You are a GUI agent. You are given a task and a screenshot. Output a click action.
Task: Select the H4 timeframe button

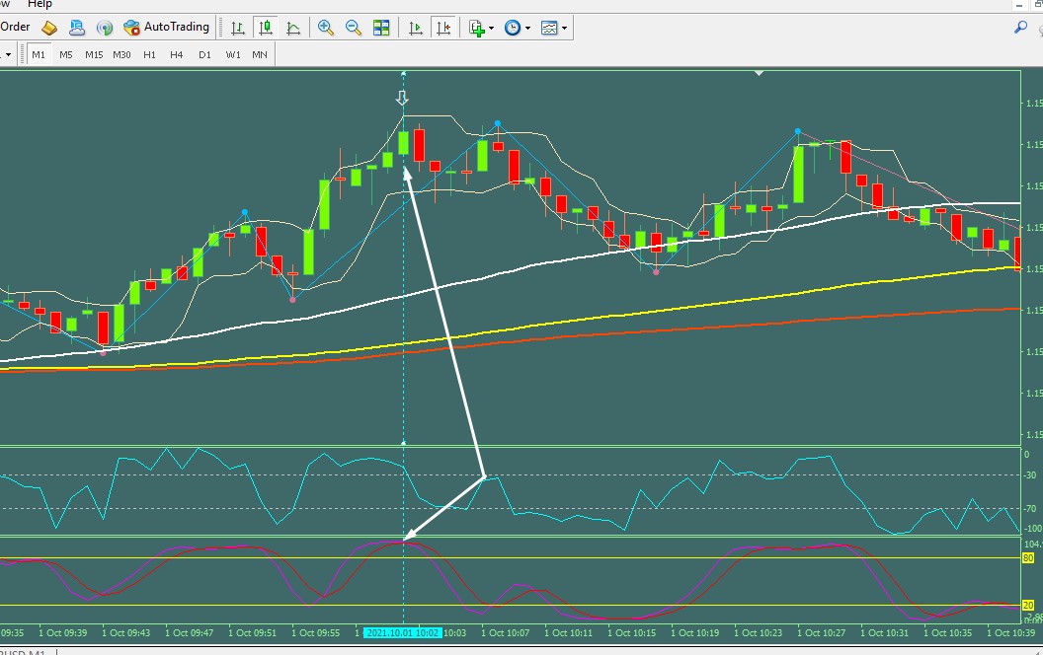point(176,54)
